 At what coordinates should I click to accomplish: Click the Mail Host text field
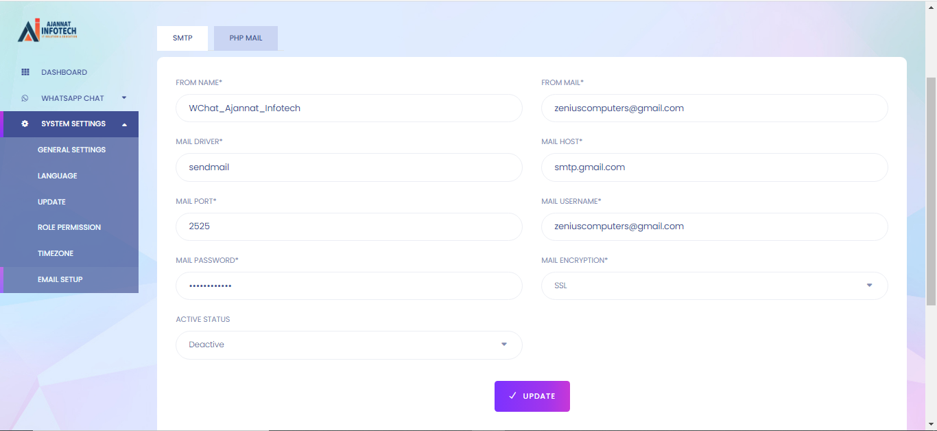click(714, 167)
